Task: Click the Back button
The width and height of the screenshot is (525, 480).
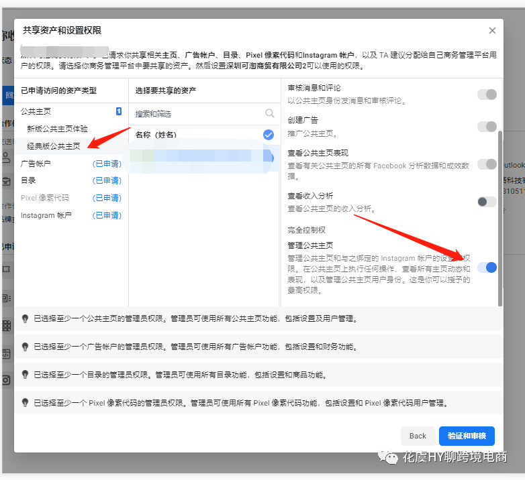Action: point(418,436)
